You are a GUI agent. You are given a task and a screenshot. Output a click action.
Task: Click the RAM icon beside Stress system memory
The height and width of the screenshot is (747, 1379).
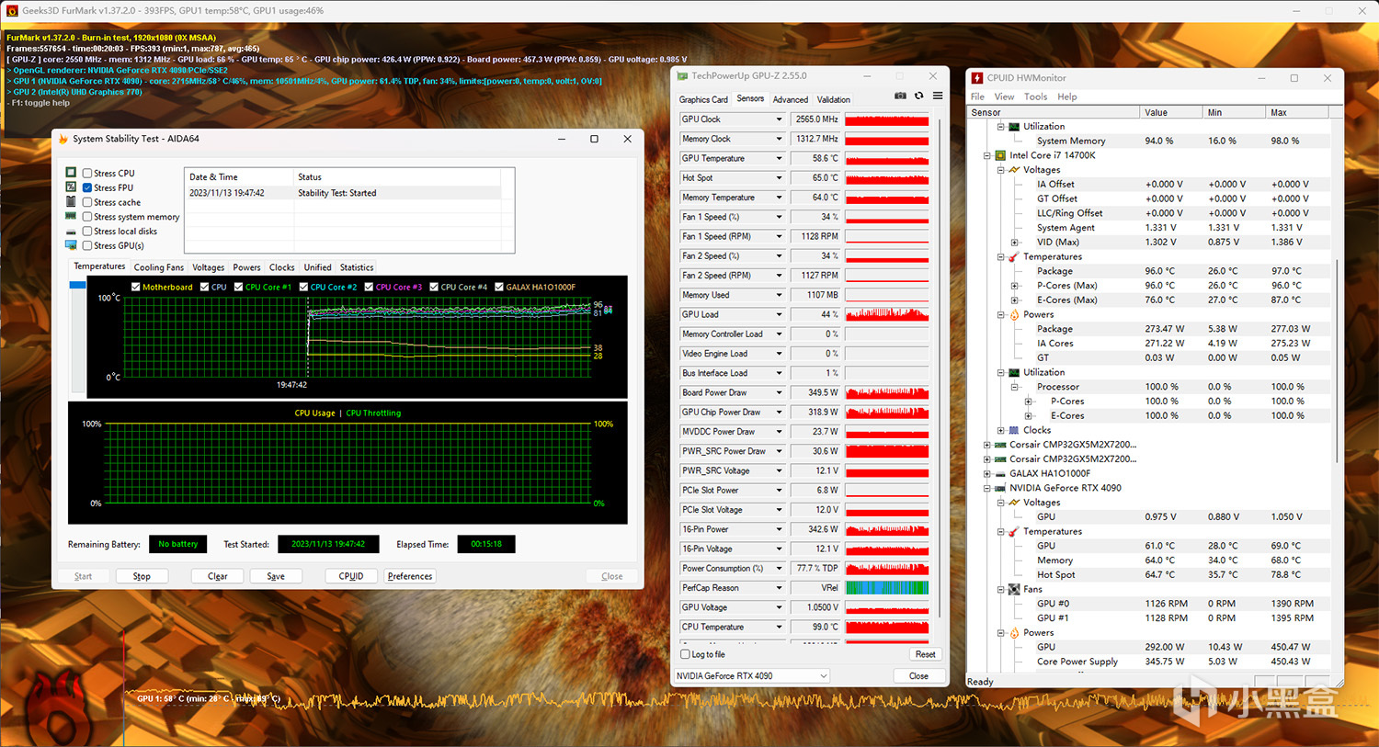click(x=72, y=216)
